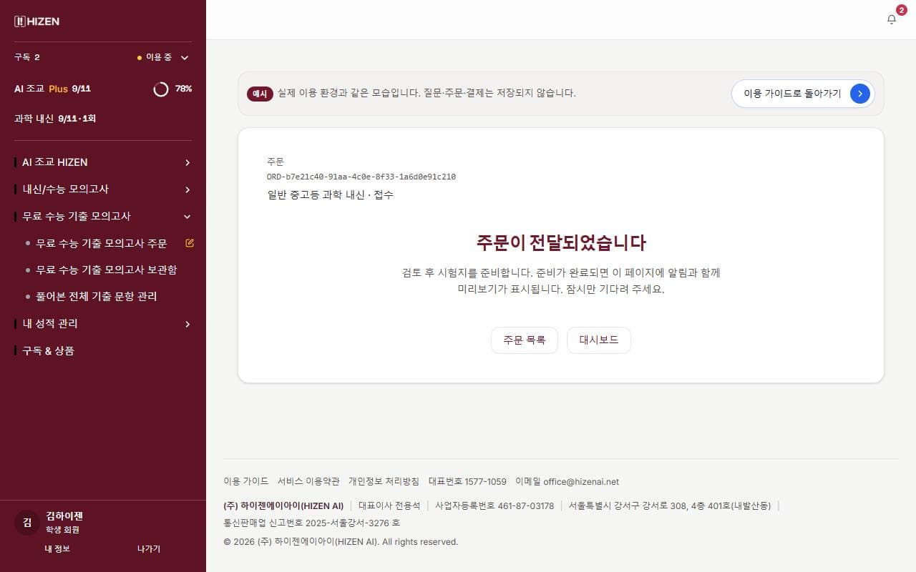Click 나가기 to log out
The width and height of the screenshot is (916, 572).
(149, 549)
